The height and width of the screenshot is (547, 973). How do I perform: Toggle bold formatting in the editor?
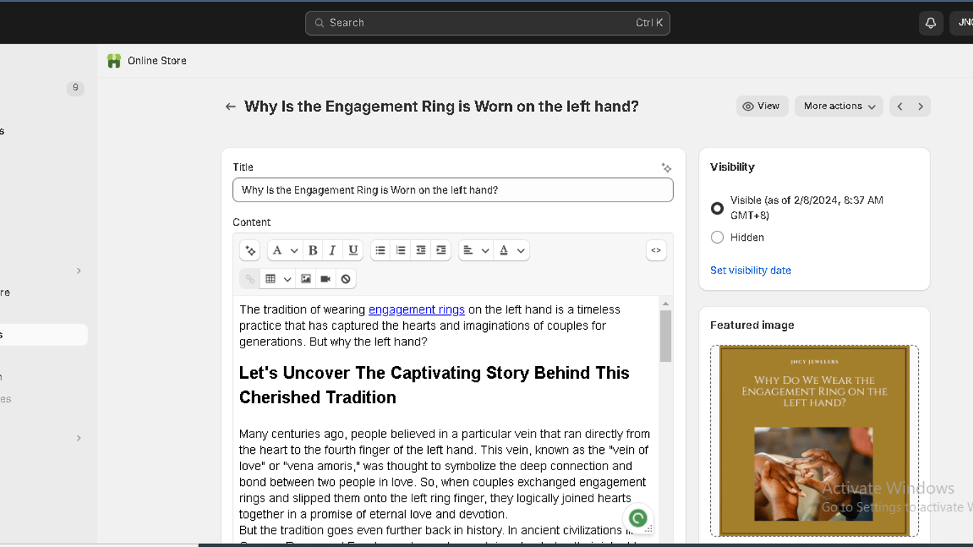coord(313,251)
